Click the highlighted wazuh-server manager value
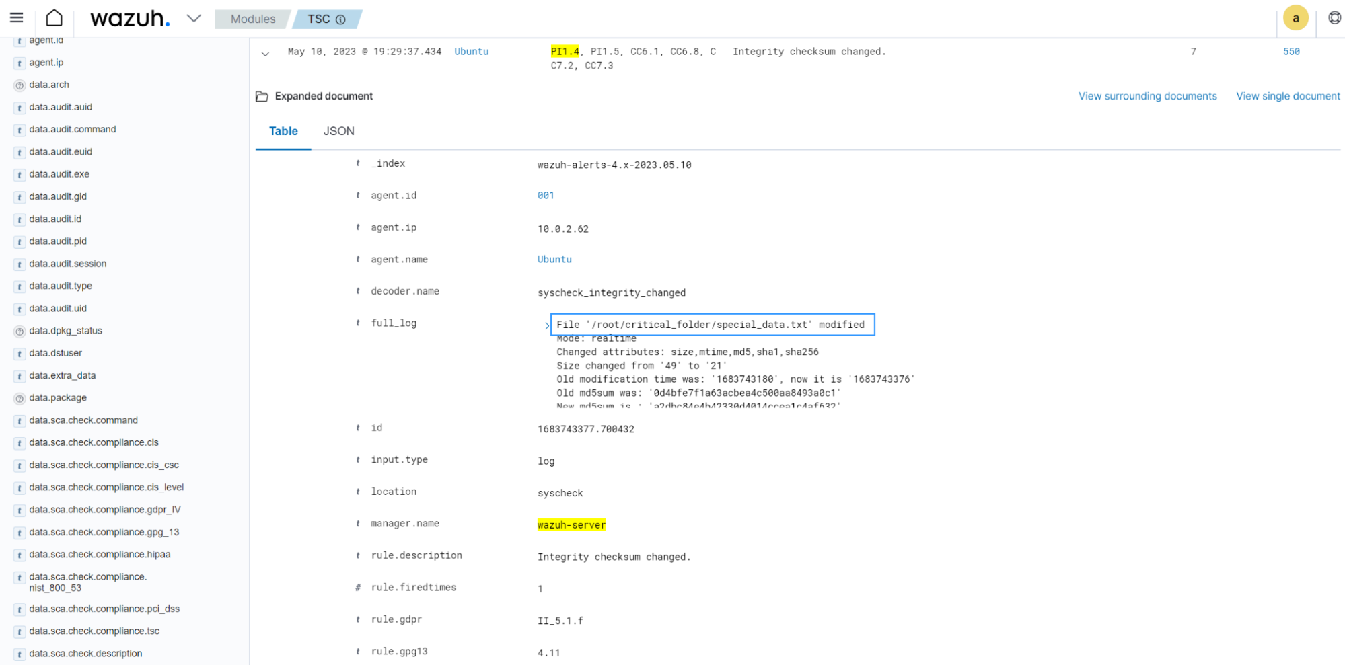Screen dimensions: 1345x665 (571, 524)
